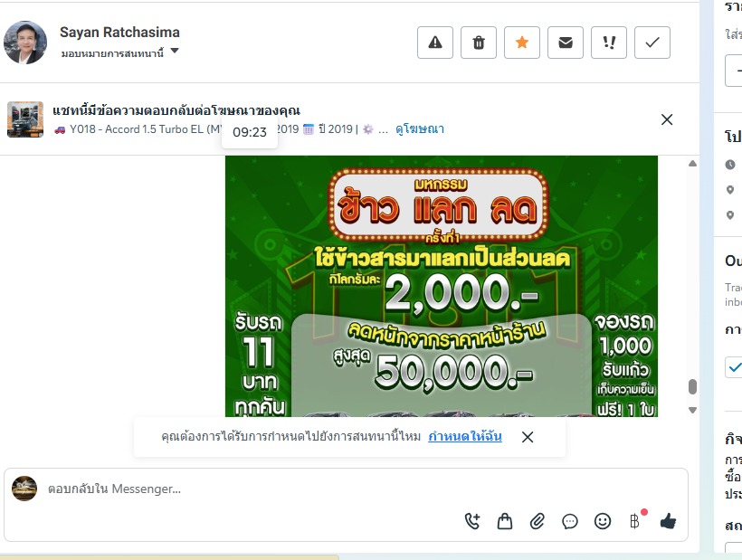Close the assignment prompt notification

[528, 437]
